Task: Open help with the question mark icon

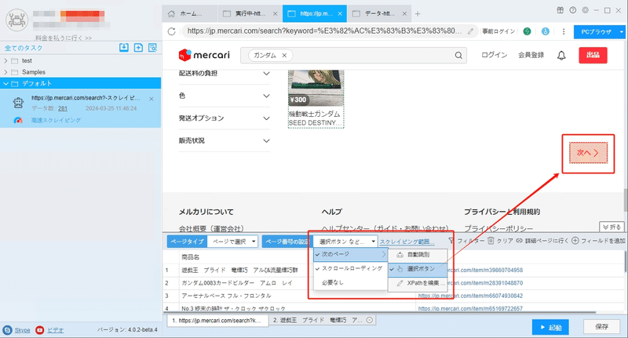Action: pyautogui.click(x=573, y=10)
